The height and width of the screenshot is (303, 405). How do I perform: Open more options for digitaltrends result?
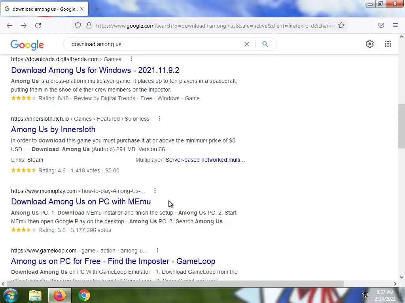tap(131, 59)
